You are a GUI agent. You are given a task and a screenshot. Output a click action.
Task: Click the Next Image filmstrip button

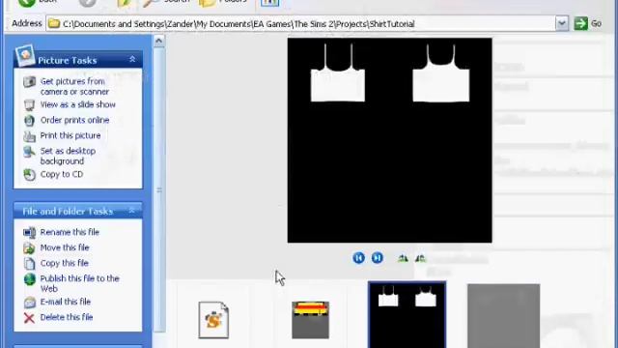click(378, 258)
